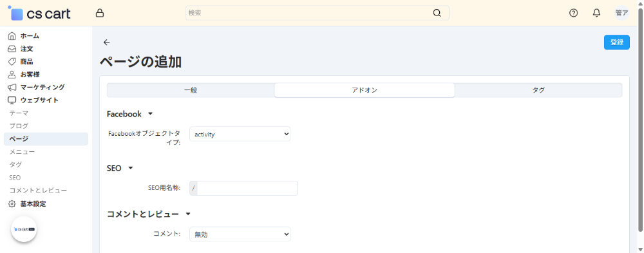This screenshot has width=644, height=253.
Task: Click the floating cs cart round badge
Action: [24, 230]
